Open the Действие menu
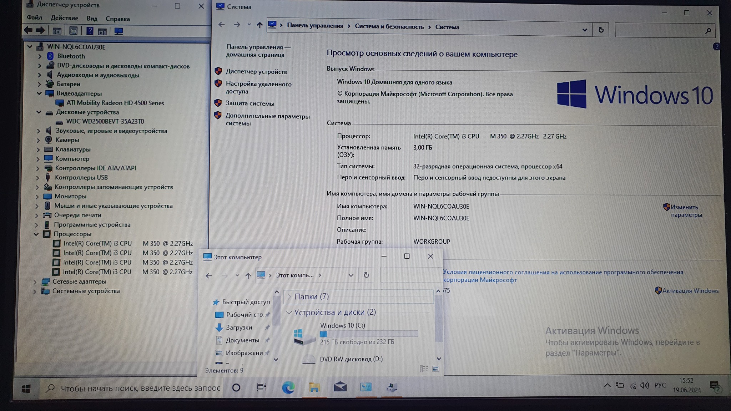Viewport: 731px width, 411px height. pyautogui.click(x=64, y=18)
